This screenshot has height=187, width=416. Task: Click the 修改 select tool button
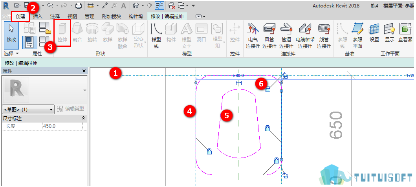click(11, 35)
